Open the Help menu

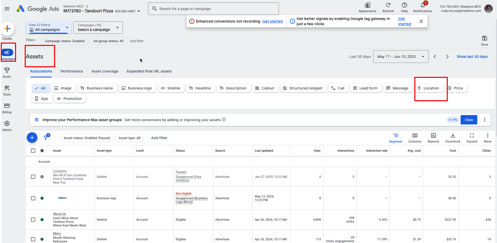click(x=404, y=7)
